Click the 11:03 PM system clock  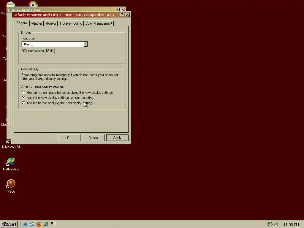(x=291, y=224)
